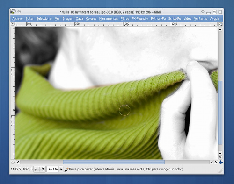Click the 1250 mark on horizontal ruler
The width and height of the screenshot is (234, 184).
pyautogui.click(x=174, y=24)
